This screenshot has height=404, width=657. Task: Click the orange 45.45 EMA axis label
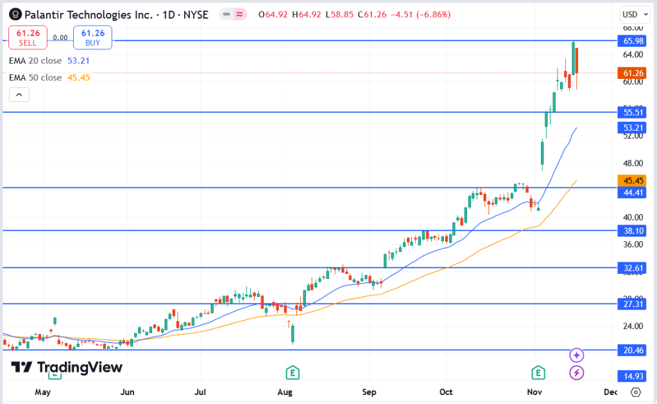[x=632, y=181]
